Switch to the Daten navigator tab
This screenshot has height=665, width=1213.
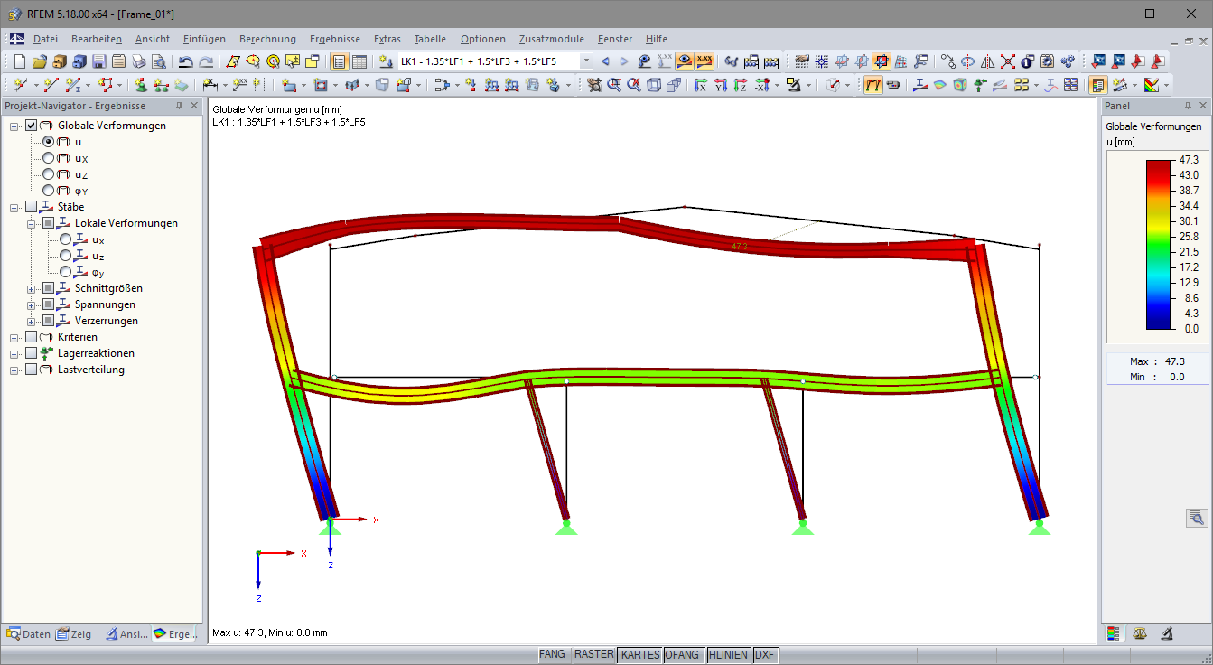pyautogui.click(x=28, y=634)
